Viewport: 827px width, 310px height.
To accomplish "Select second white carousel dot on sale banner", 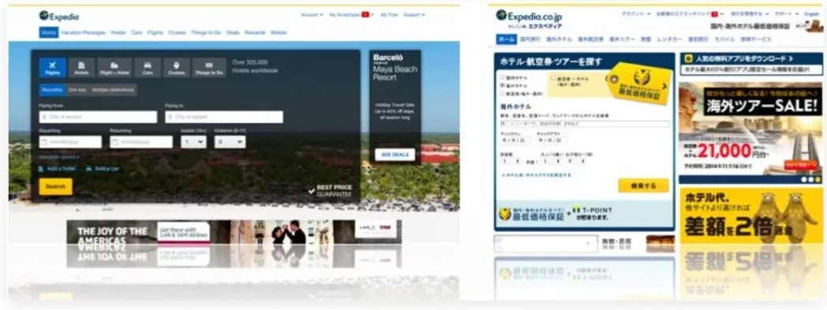I will 810,180.
